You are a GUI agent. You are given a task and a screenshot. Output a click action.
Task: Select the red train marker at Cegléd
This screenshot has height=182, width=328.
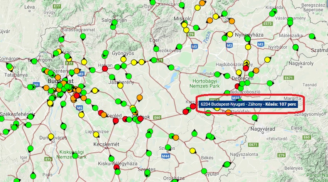point(115,121)
